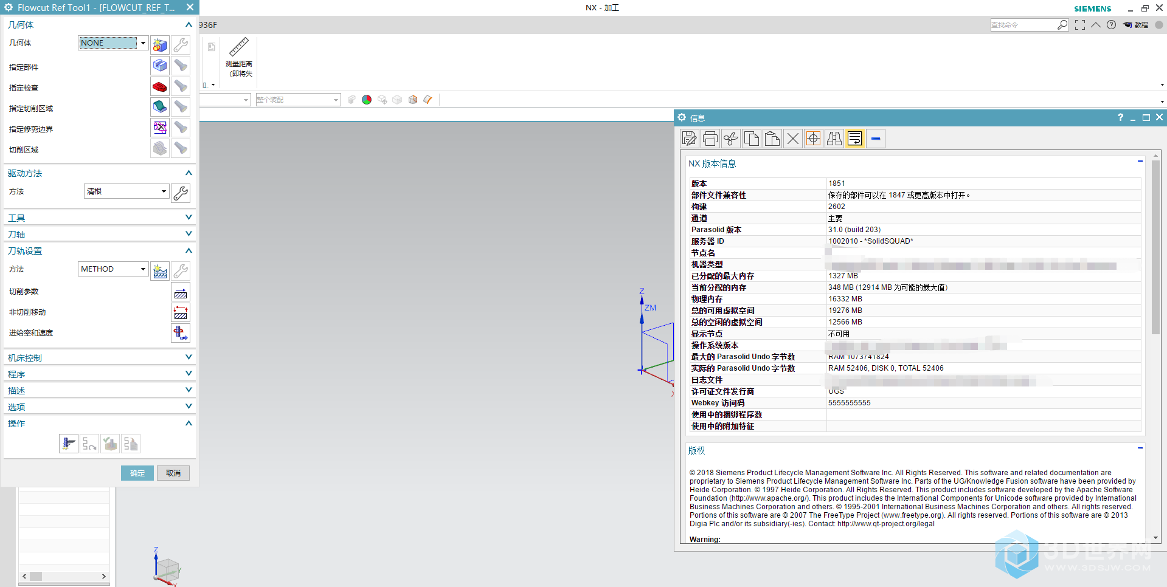Image resolution: width=1167 pixels, height=587 pixels.
Task: Open the 教程 (Tutorials) link
Action: pyautogui.click(x=1136, y=25)
